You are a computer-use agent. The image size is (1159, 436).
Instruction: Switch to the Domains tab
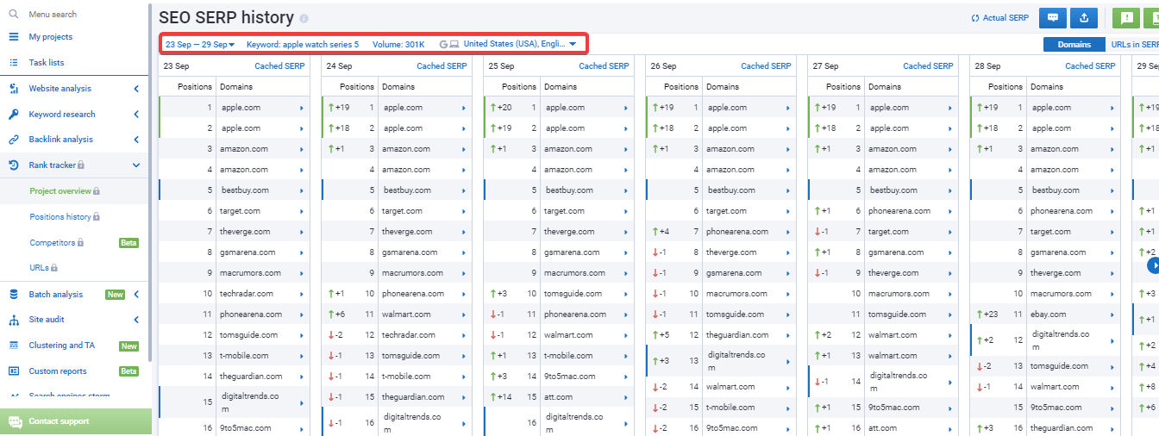pos(1074,45)
